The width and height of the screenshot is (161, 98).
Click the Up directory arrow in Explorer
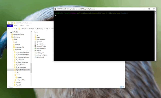click(x=17, y=29)
